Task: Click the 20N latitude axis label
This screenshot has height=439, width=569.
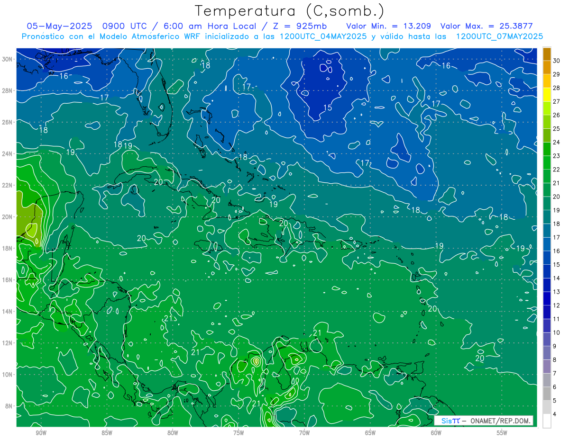Action: point(8,217)
